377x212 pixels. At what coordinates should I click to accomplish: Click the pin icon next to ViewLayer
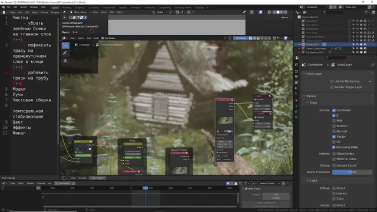372,65
